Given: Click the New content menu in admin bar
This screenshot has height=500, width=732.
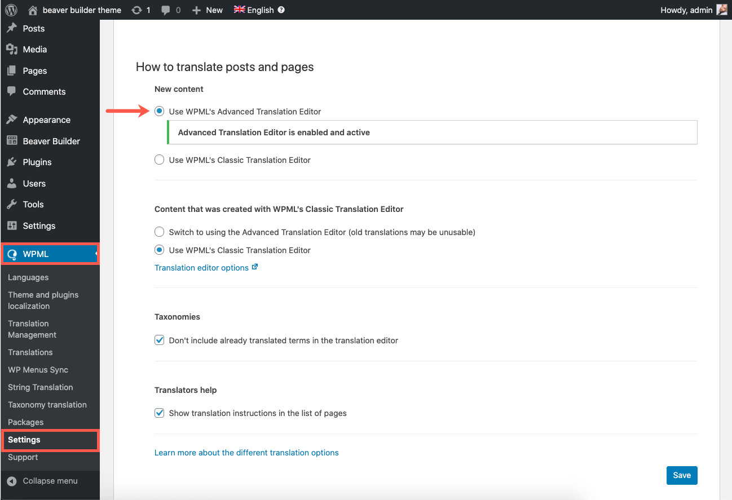Looking at the screenshot, I should tap(214, 10).
